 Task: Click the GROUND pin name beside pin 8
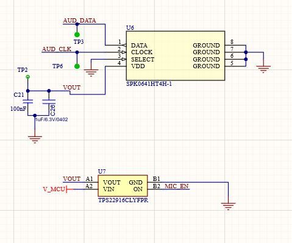[x=206, y=46]
